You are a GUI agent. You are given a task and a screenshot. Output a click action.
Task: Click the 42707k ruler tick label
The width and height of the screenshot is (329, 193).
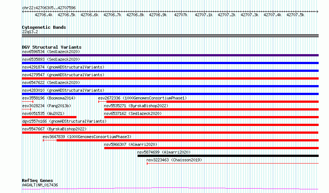(x=181, y=15)
